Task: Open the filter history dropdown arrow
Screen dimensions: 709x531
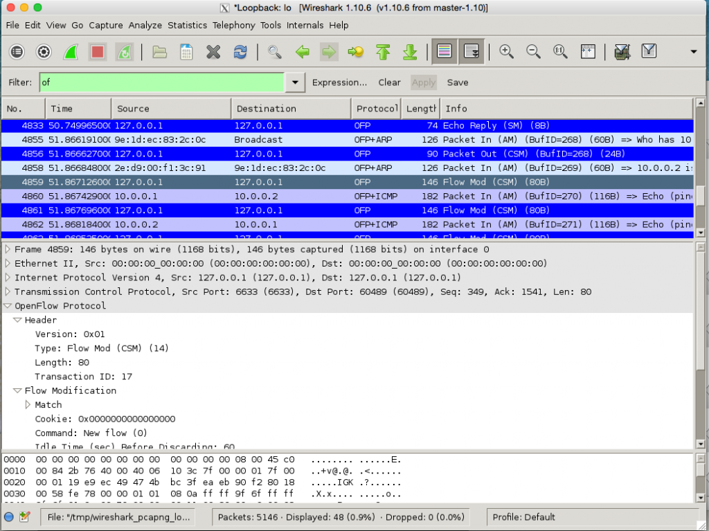Action: 294,82
